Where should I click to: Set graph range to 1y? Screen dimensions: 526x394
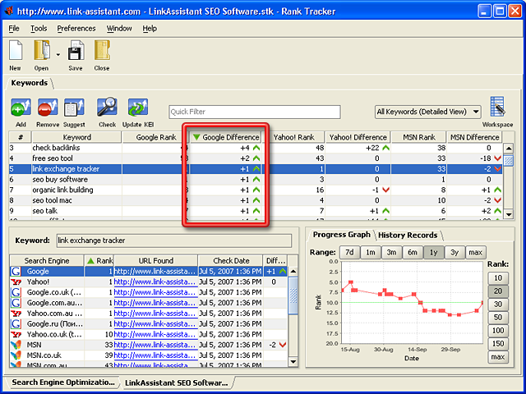pos(433,252)
